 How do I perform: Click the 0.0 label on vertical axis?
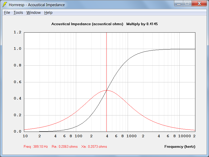point(18,131)
